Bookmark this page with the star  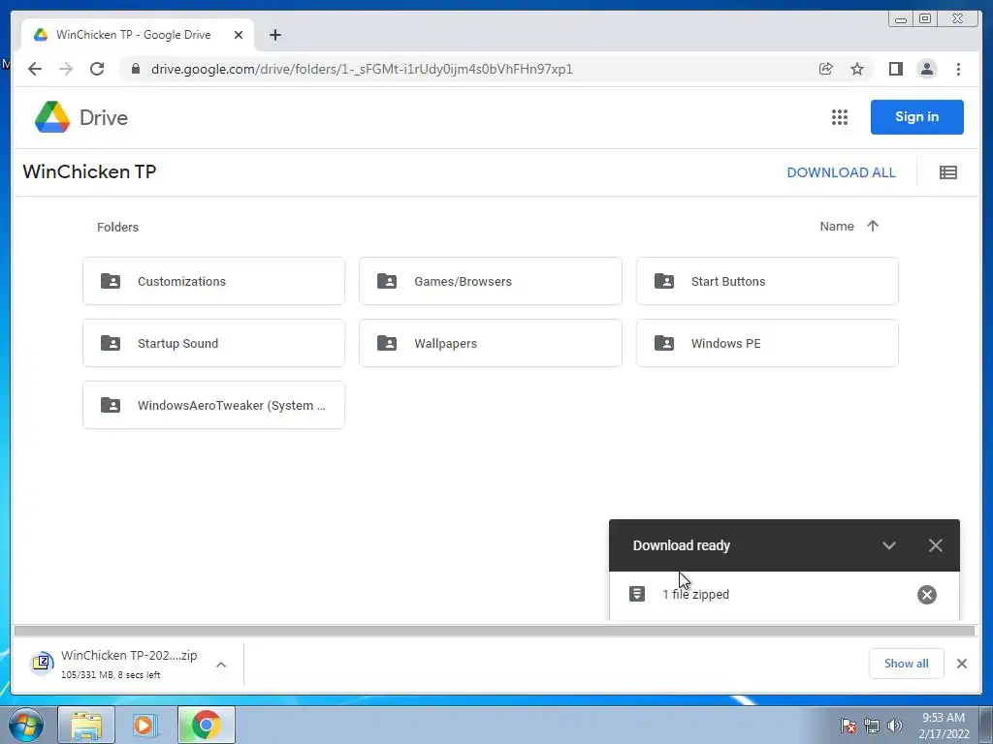point(857,69)
